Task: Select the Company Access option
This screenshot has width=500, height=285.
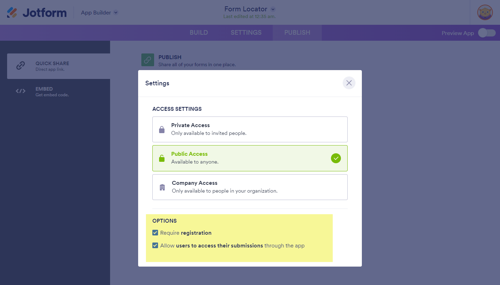Action: coord(250,187)
